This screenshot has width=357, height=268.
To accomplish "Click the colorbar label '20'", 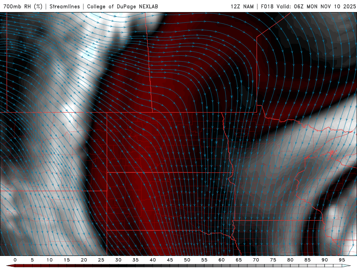I will point(84,260).
